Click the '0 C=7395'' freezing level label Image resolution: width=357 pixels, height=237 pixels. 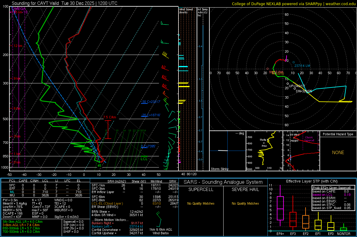tap(148, 146)
